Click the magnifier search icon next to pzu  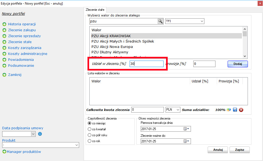click(x=160, y=21)
